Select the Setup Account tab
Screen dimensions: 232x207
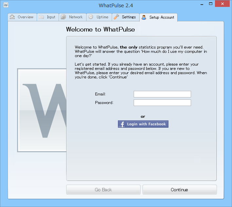[158, 17]
